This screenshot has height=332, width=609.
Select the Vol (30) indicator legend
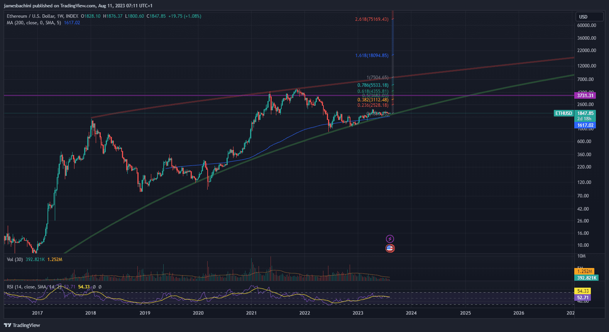click(x=15, y=260)
